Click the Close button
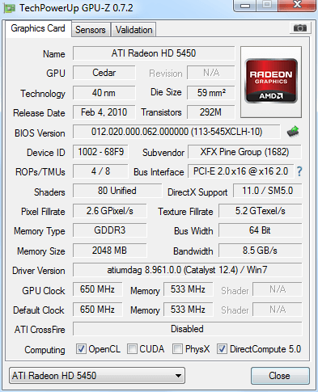Image resolution: width=318 pixels, height=392 pixels. coord(280,376)
